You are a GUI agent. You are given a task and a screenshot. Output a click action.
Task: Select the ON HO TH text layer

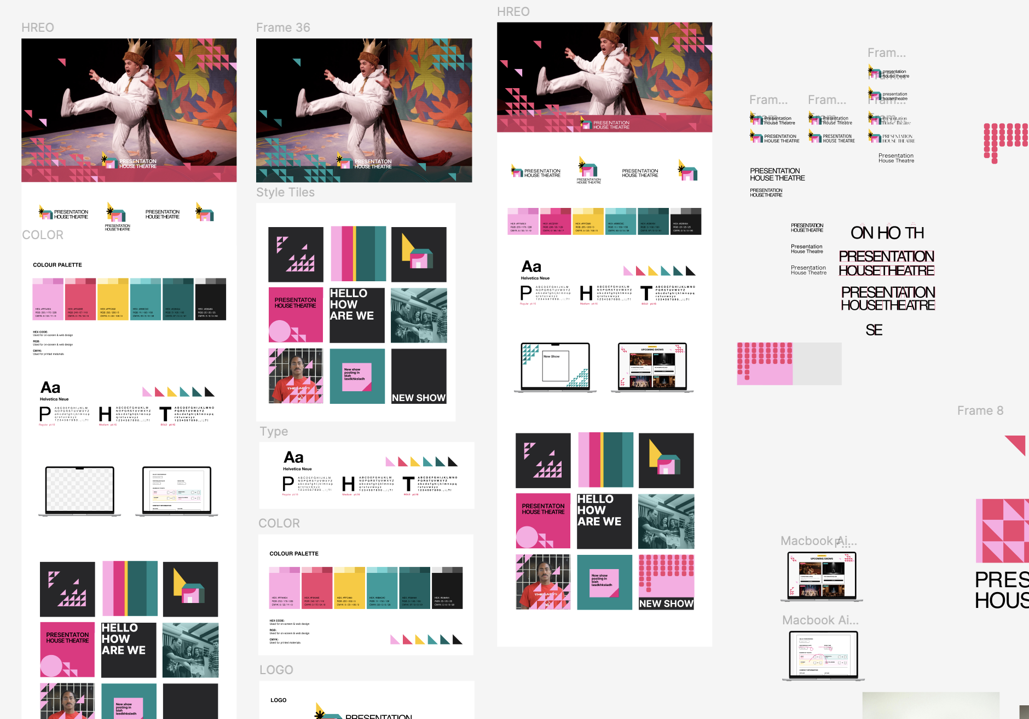click(x=887, y=233)
